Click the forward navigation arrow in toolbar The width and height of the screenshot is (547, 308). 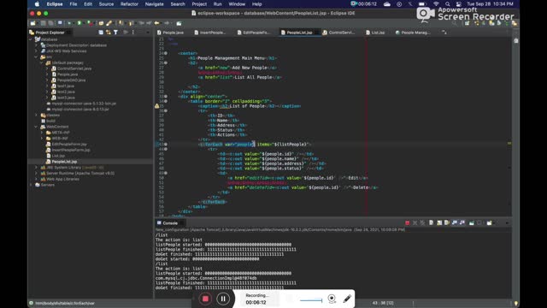167,23
